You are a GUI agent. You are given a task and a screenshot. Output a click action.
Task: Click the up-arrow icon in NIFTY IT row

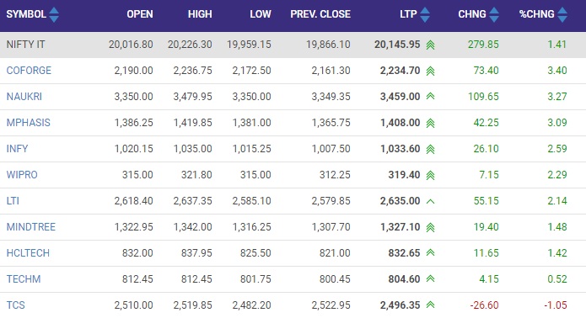click(431, 45)
